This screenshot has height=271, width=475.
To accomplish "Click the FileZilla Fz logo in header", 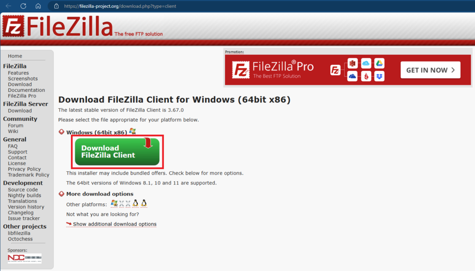I will (13, 26).
